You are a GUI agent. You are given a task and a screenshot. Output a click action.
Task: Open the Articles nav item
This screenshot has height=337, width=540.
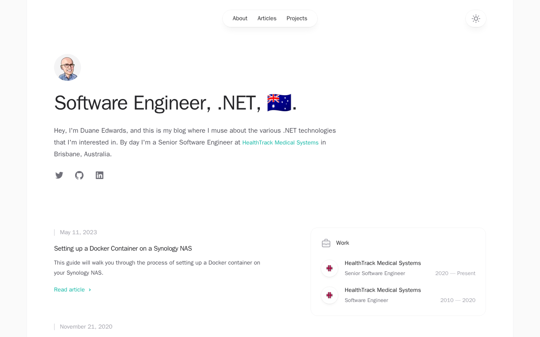267,19
